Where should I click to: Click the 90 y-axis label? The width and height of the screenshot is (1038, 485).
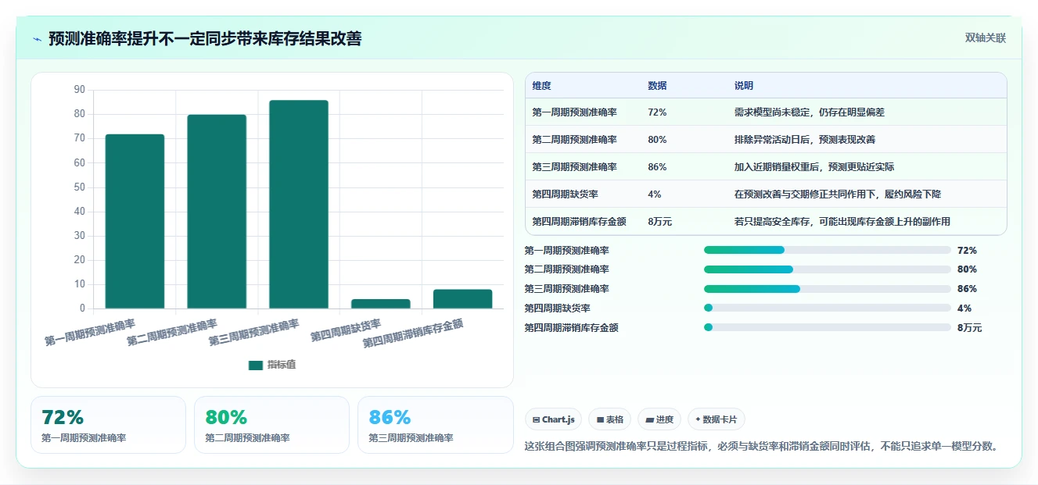pos(79,90)
